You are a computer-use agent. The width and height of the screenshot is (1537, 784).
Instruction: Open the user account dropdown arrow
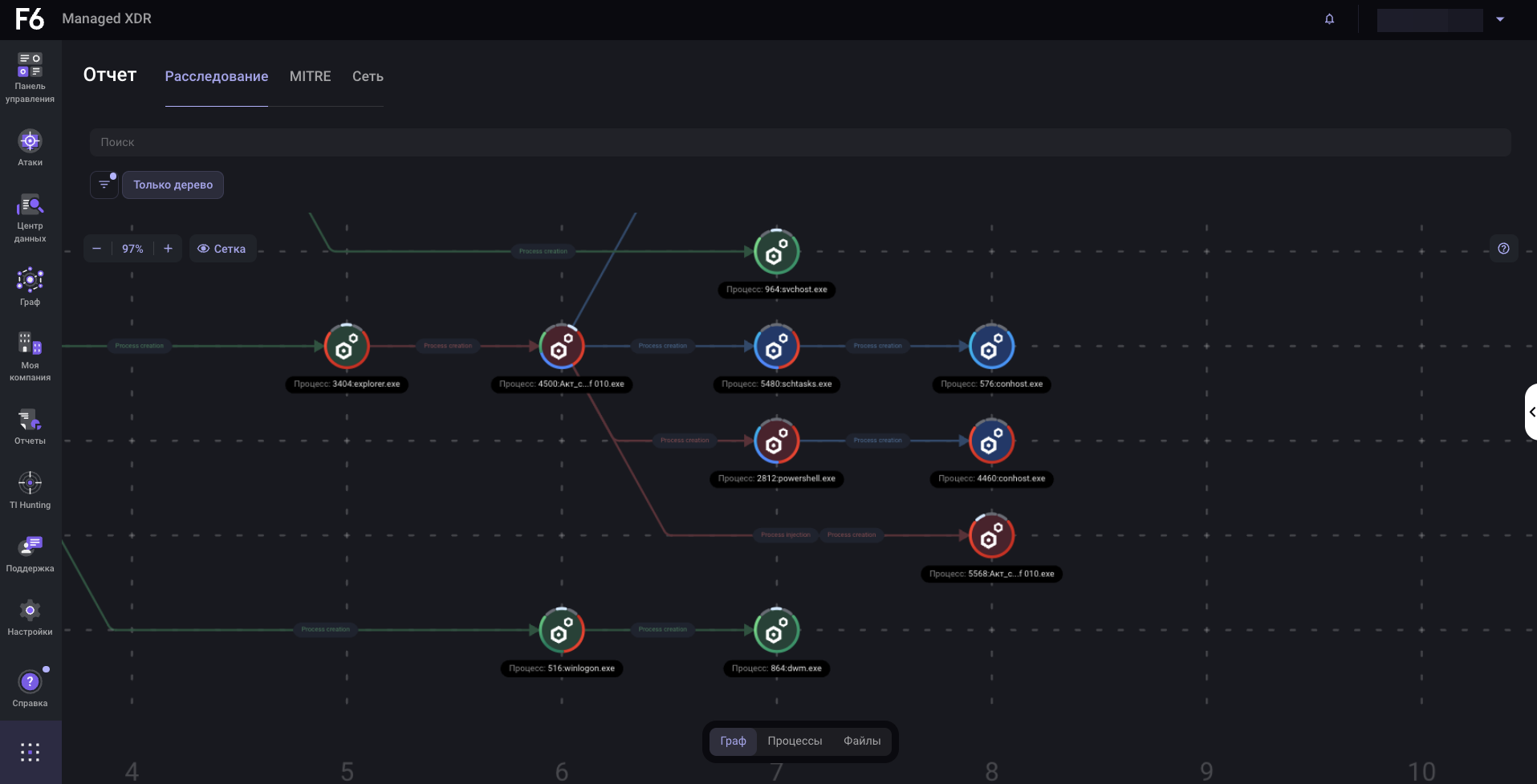click(x=1499, y=19)
